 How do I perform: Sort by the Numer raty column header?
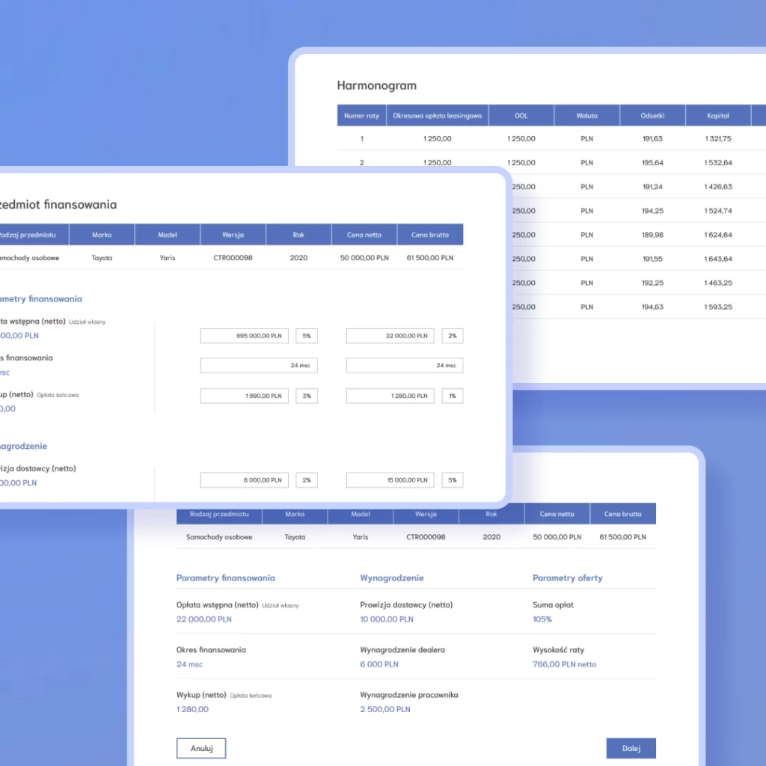[361, 116]
